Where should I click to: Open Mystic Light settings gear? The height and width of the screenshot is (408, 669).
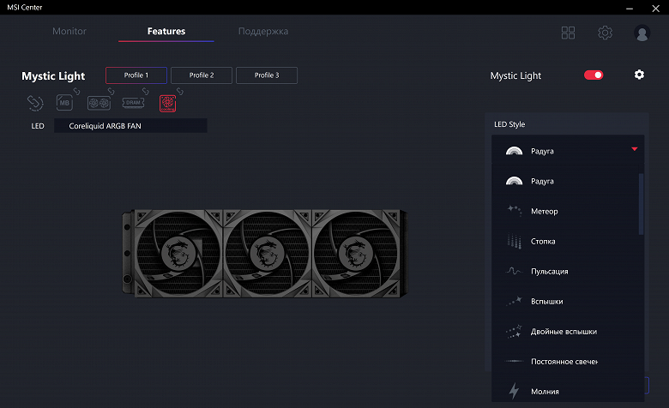point(639,75)
